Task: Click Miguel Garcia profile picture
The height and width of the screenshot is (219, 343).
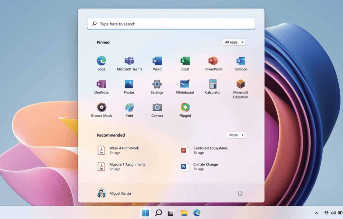Action: 101,193
